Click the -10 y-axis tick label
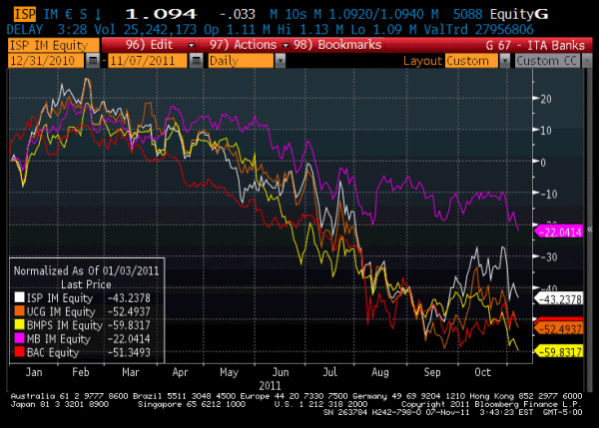The image size is (599, 428). pos(549,194)
